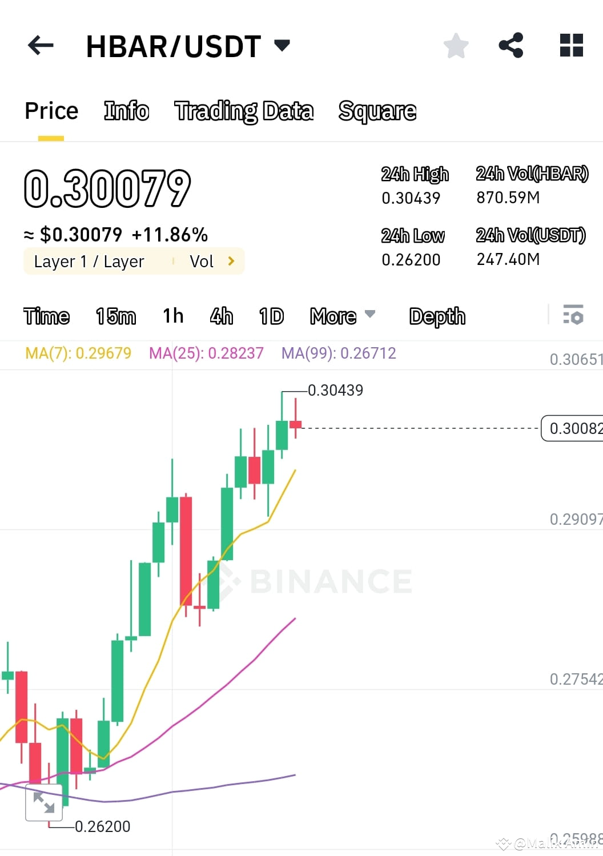Show the Depth view
The image size is (603, 856).
pos(437,316)
